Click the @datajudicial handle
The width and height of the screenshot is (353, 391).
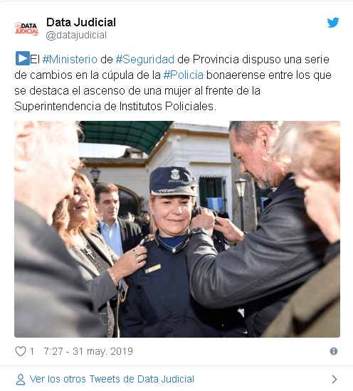pos(76,35)
